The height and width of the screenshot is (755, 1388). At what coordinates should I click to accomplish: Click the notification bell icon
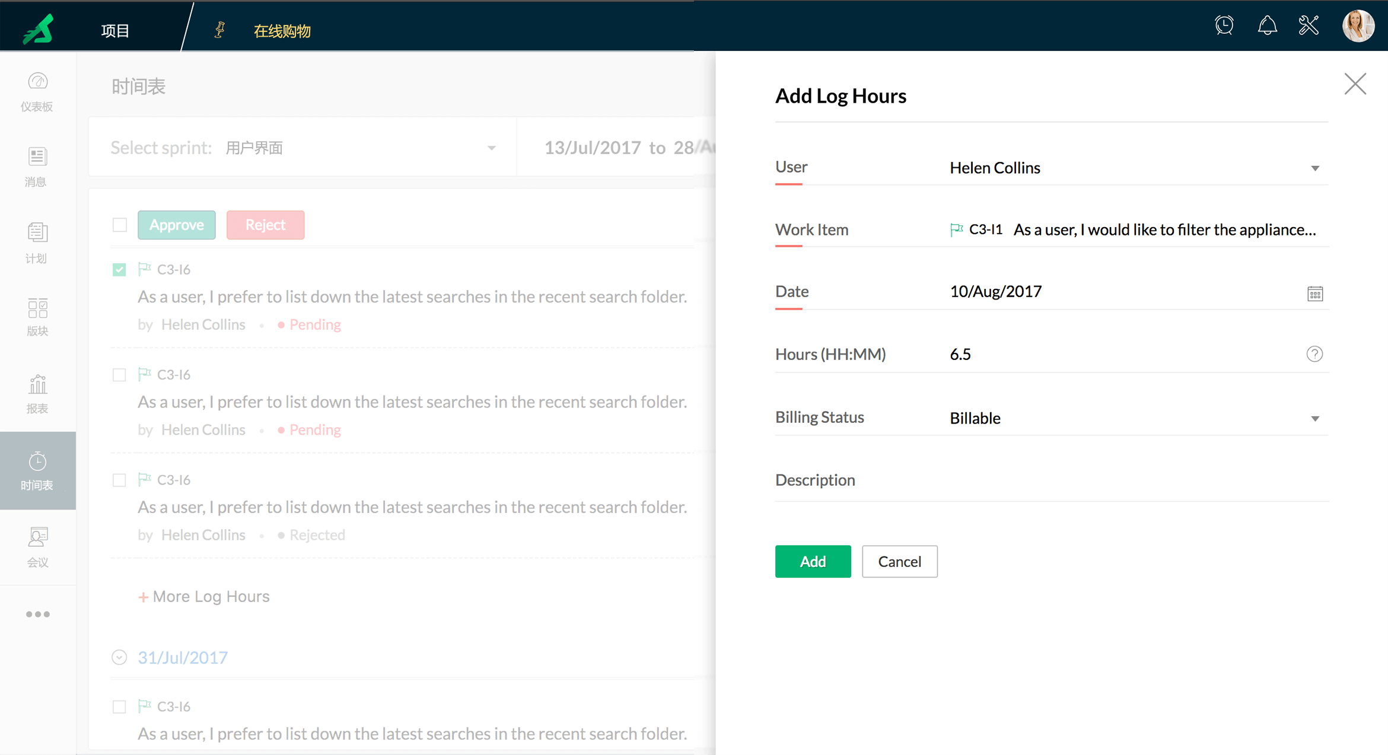[x=1267, y=26]
